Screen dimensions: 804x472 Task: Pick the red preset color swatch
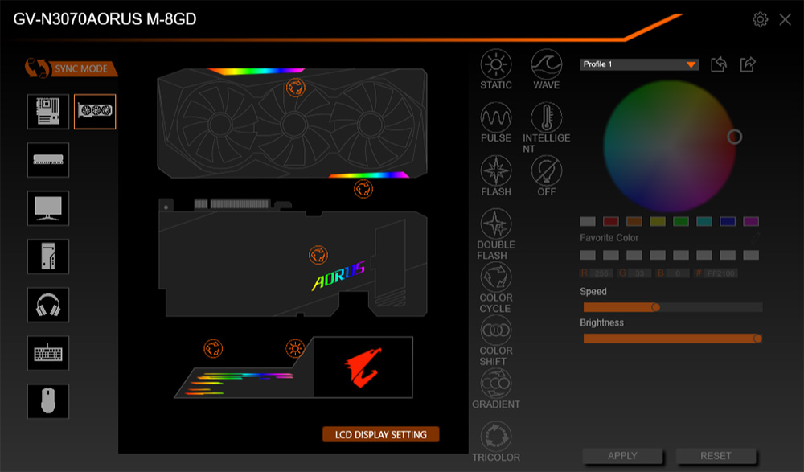pos(611,221)
